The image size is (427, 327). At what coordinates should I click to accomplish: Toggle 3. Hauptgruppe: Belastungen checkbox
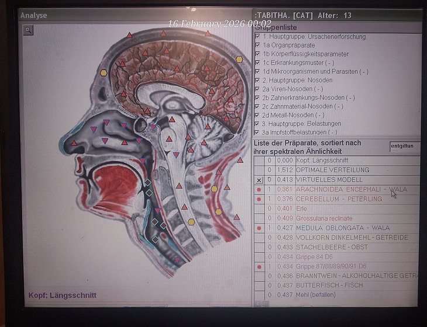click(257, 124)
